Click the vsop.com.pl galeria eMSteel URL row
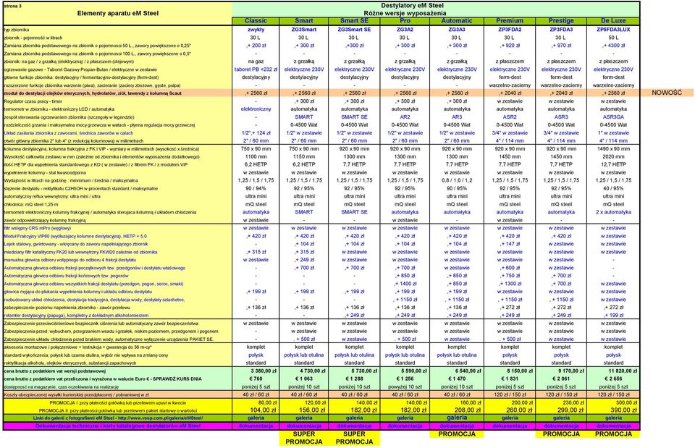The image size is (695, 448). (x=117, y=418)
